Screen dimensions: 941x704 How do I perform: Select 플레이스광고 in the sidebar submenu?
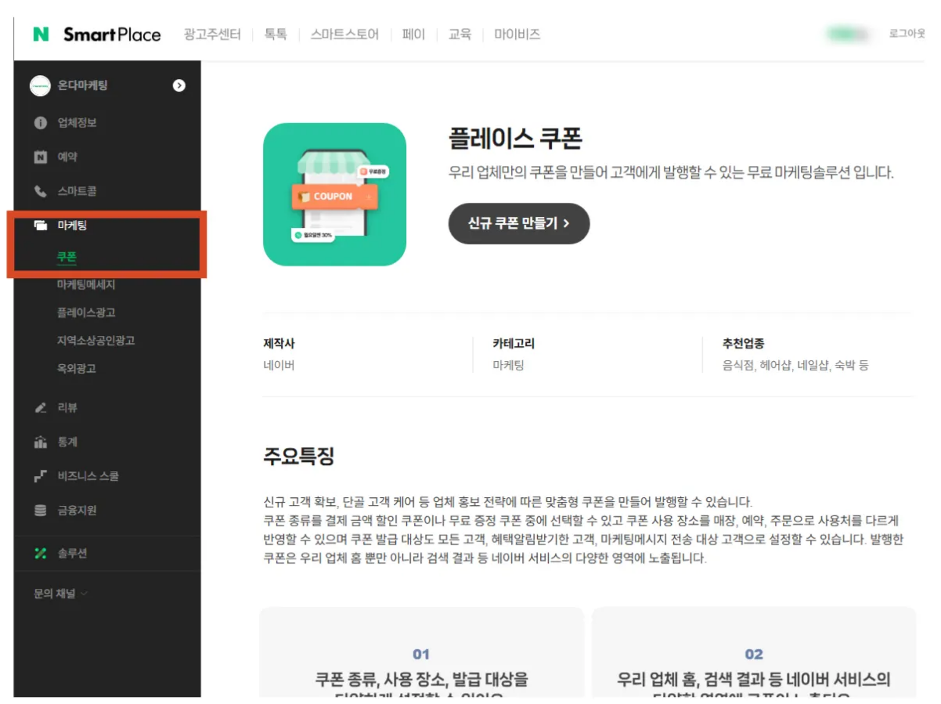click(x=86, y=312)
